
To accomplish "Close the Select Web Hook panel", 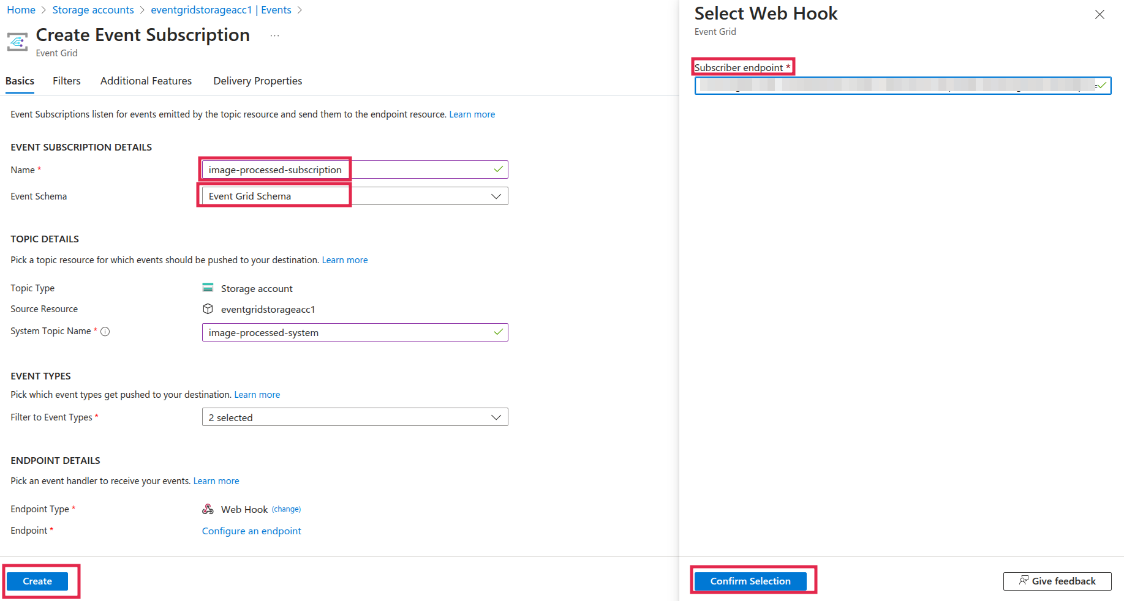I will (1099, 15).
